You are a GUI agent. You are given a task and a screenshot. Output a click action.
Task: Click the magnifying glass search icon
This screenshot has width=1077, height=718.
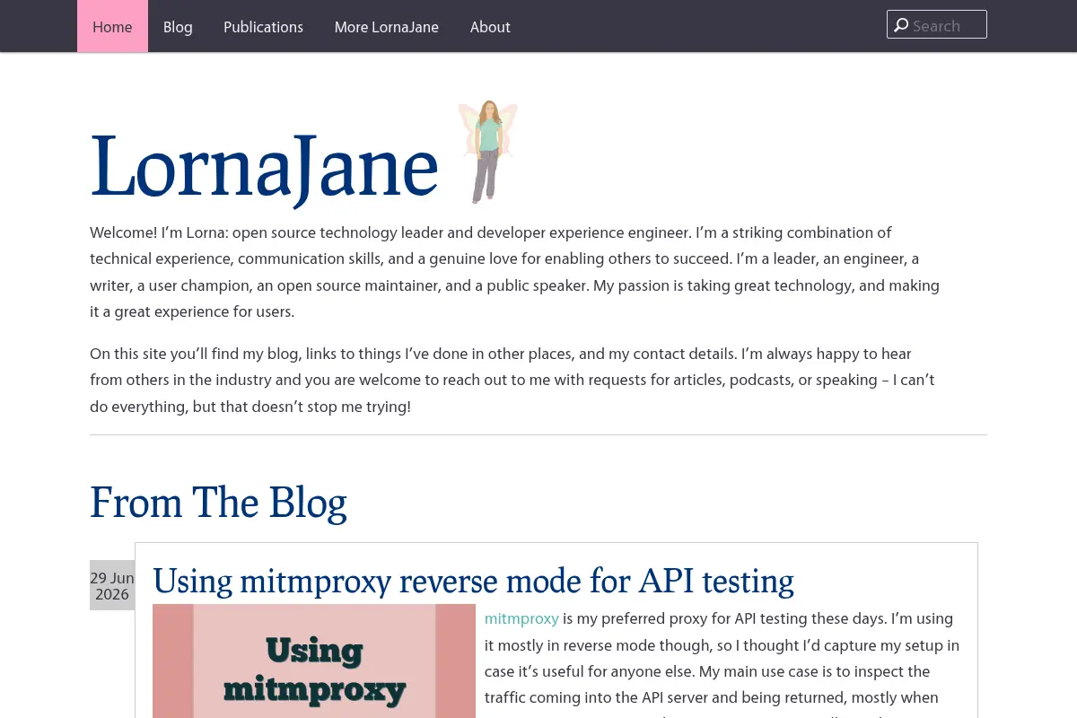click(x=901, y=25)
